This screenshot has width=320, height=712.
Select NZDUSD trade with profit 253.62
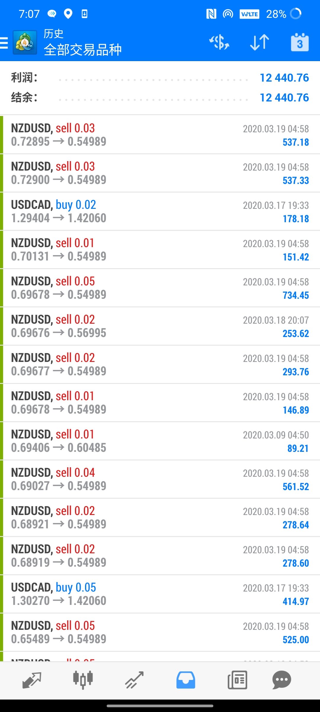click(x=160, y=326)
